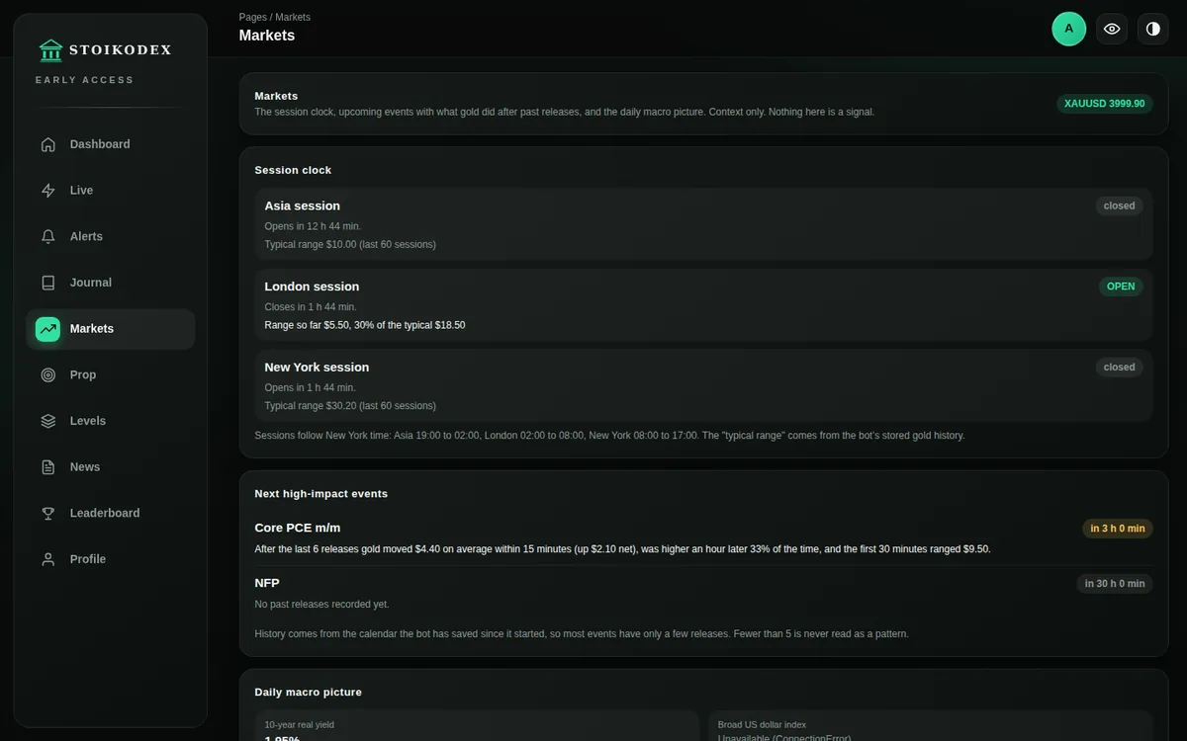The width and height of the screenshot is (1187, 741).
Task: Click the Leaderboard trophy icon
Action: click(x=48, y=513)
